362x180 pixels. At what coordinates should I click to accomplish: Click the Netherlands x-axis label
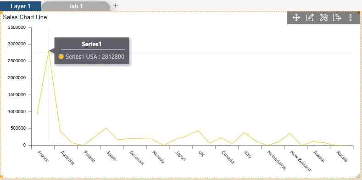277,160
